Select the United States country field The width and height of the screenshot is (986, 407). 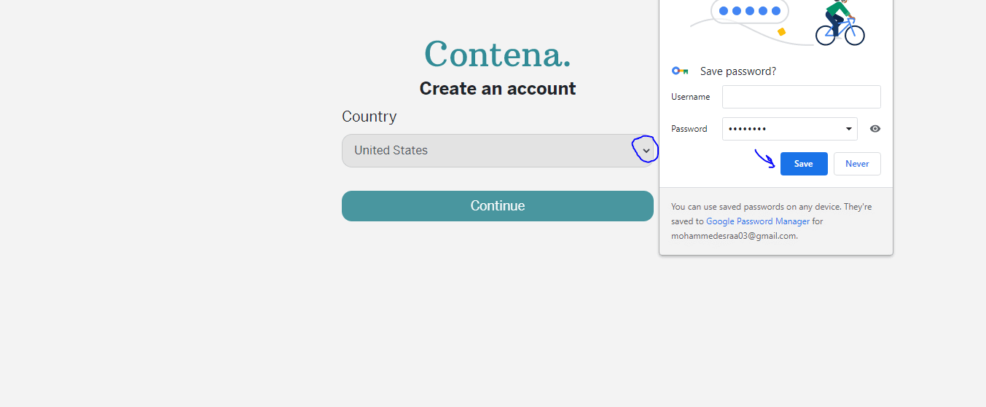(498, 151)
